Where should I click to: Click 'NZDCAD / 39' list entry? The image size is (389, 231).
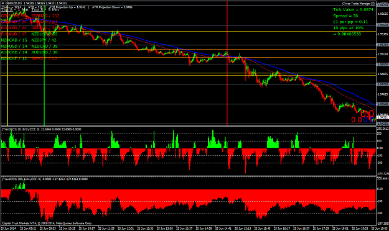[x=44, y=47]
